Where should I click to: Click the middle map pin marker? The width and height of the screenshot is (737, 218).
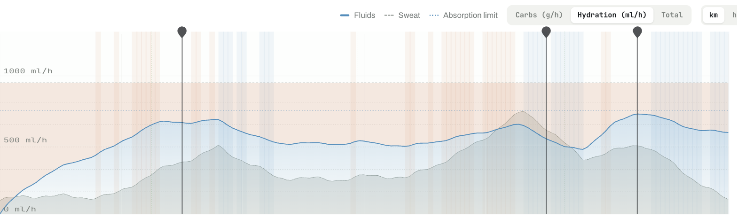pos(546,32)
